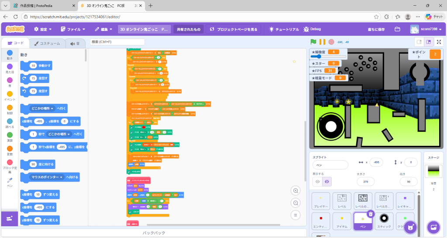Switch to the small stage layout
The image size is (447, 238).
pos(419,42)
